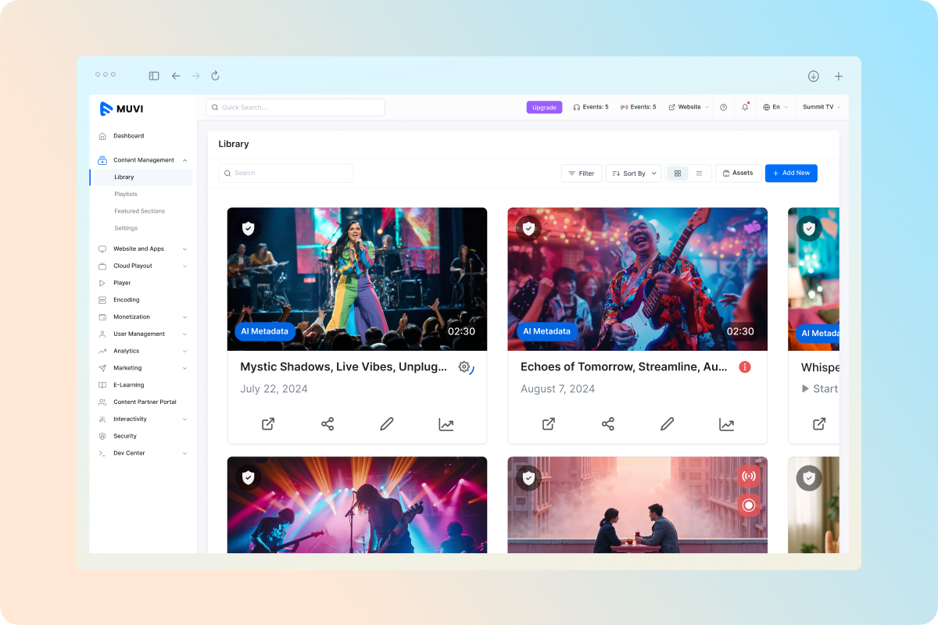Click the processing gear on Mystic Shadows

point(465,367)
